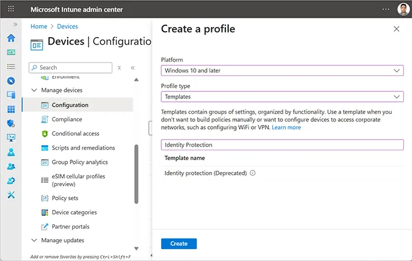Click the template search field with Identity Protection
The height and width of the screenshot is (261, 412).
[282, 144]
